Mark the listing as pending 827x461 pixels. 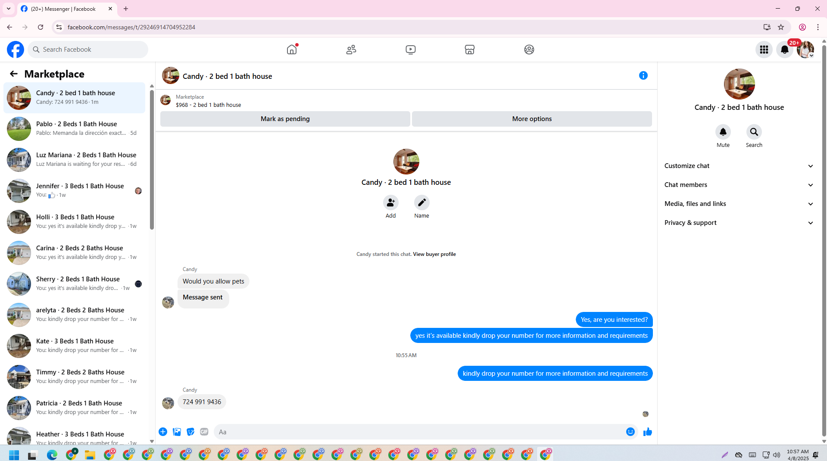(285, 119)
